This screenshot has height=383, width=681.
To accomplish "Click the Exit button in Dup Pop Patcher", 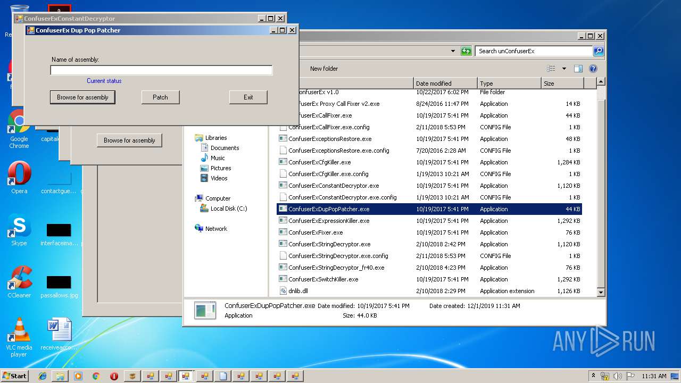I will [x=248, y=97].
